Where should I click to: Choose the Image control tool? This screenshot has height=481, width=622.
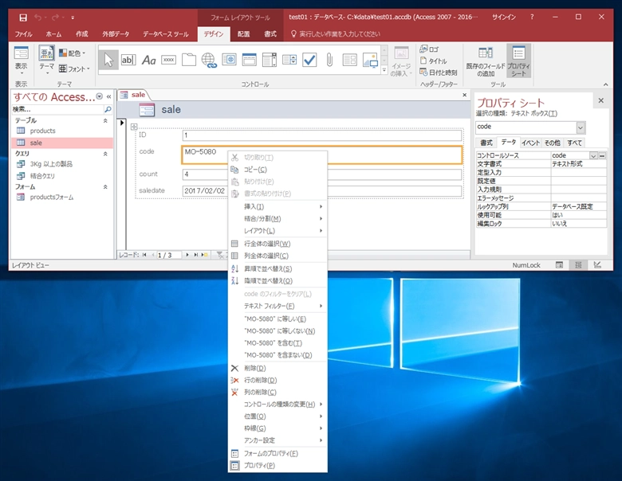tap(370, 61)
